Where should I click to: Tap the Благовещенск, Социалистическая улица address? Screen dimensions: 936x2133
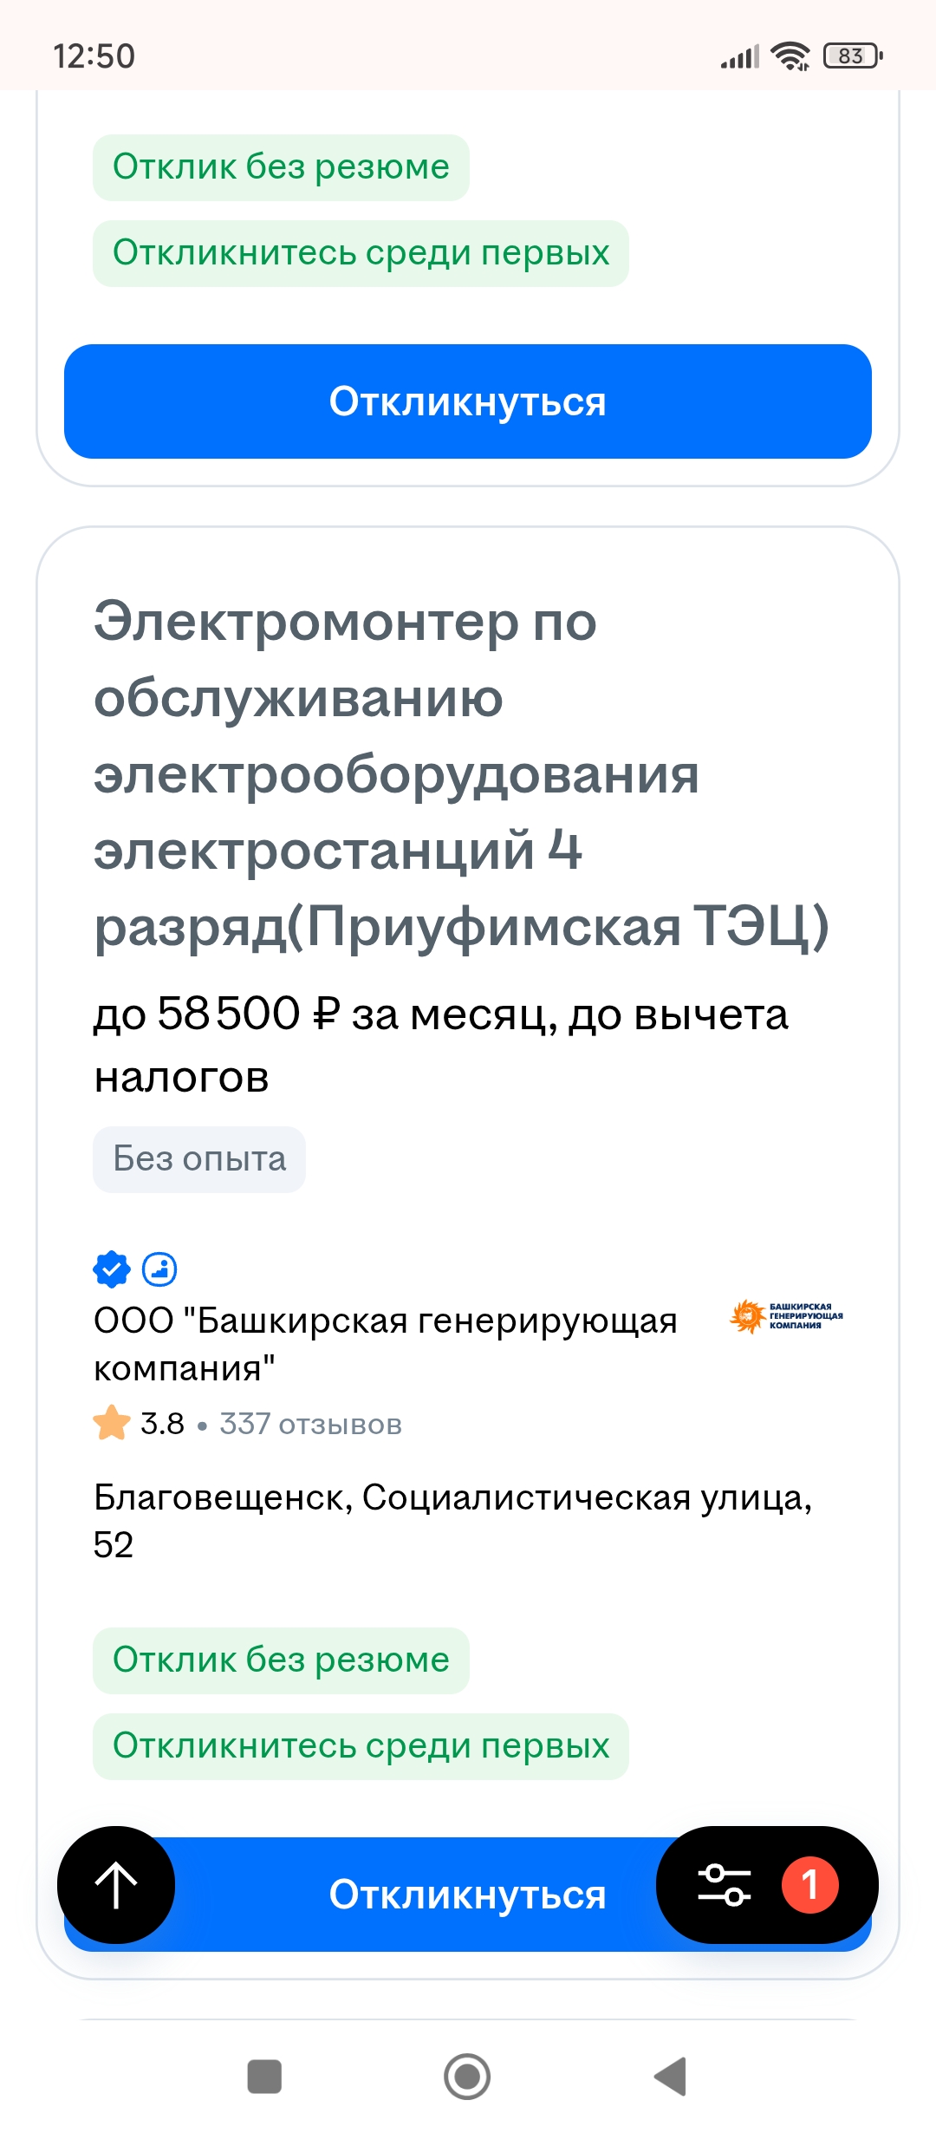[x=452, y=1521]
